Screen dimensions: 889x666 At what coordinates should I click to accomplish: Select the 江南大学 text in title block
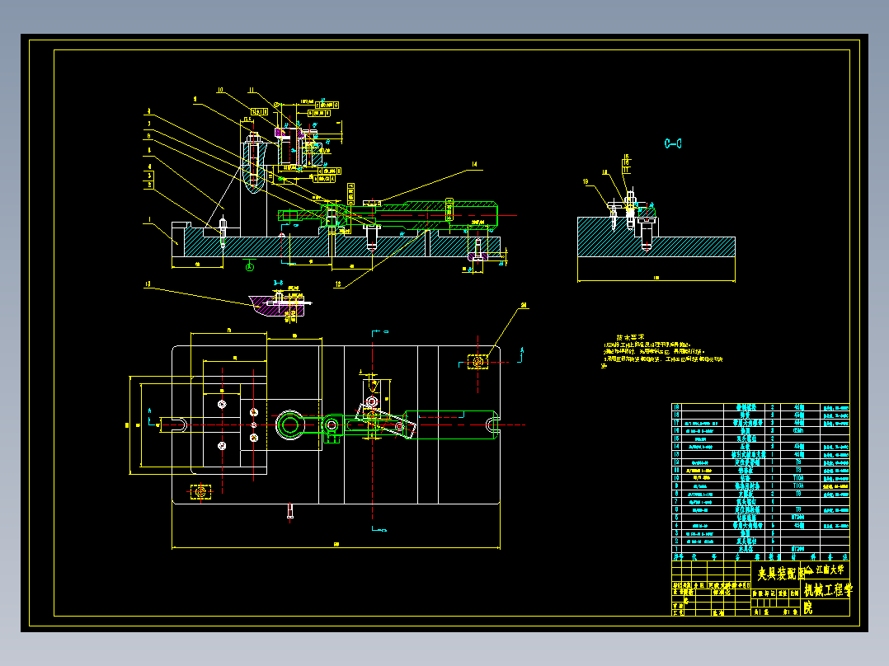pos(830,570)
